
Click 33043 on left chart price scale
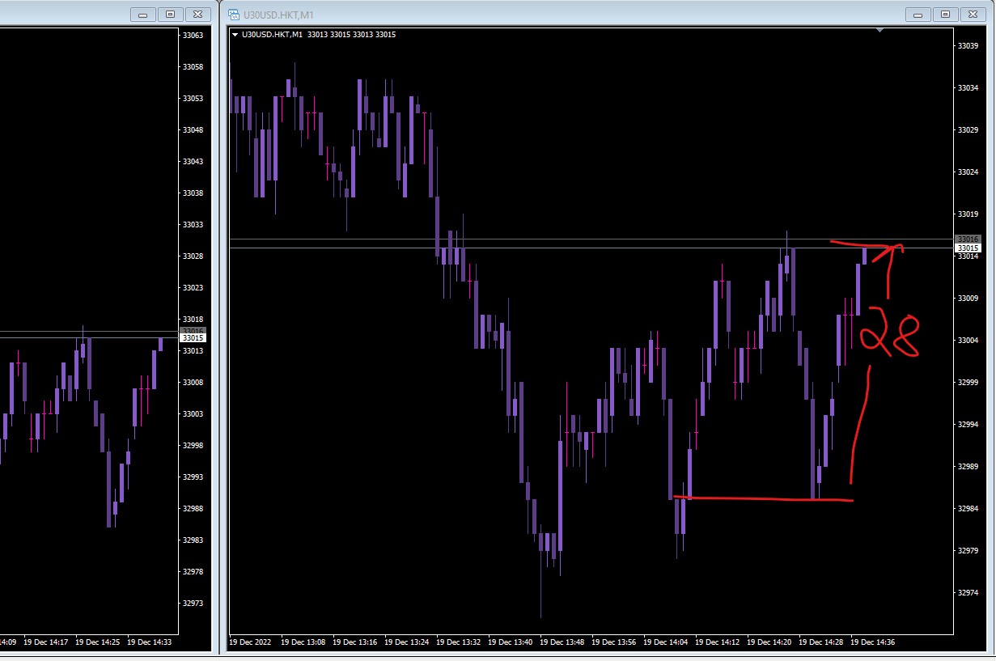pos(193,161)
